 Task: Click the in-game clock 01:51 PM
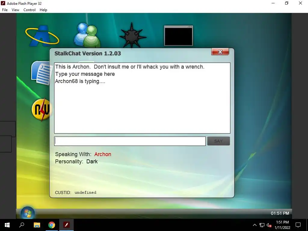click(x=280, y=213)
